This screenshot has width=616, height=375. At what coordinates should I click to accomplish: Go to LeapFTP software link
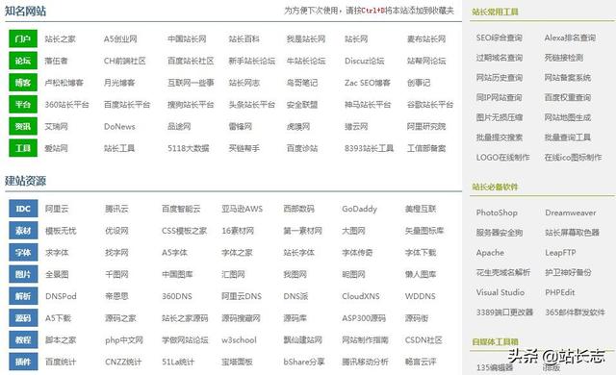point(560,253)
